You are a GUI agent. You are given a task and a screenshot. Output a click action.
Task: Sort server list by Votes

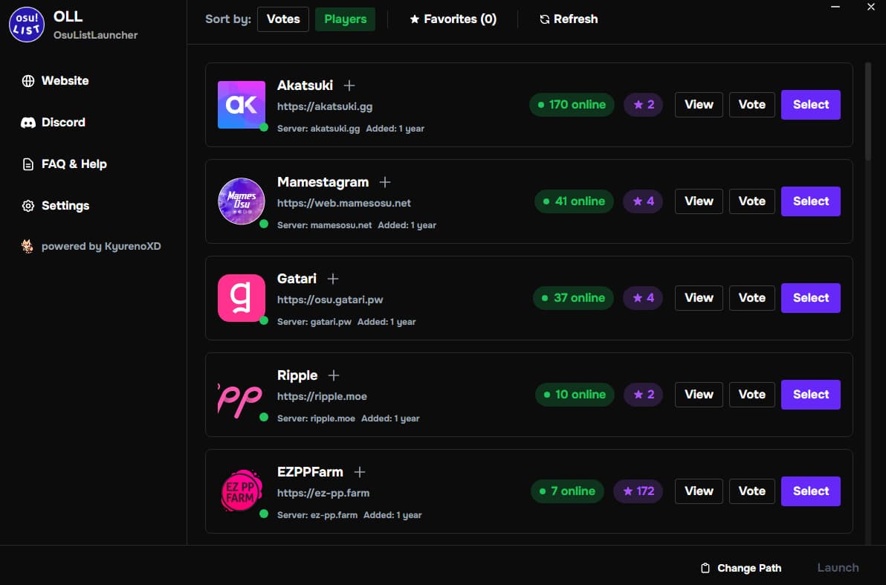pyautogui.click(x=283, y=19)
